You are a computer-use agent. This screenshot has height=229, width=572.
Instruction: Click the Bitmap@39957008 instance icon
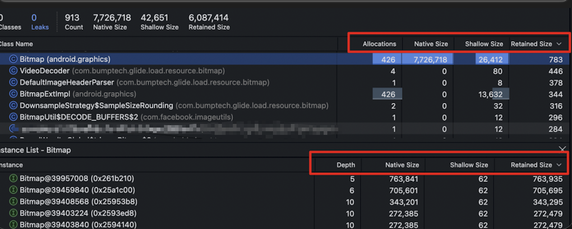13,178
